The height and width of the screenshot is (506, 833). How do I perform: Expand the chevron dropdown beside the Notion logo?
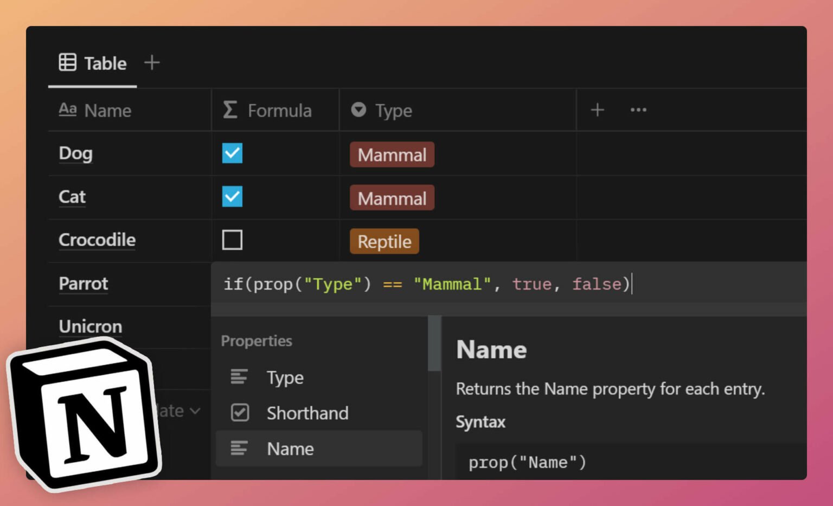195,412
